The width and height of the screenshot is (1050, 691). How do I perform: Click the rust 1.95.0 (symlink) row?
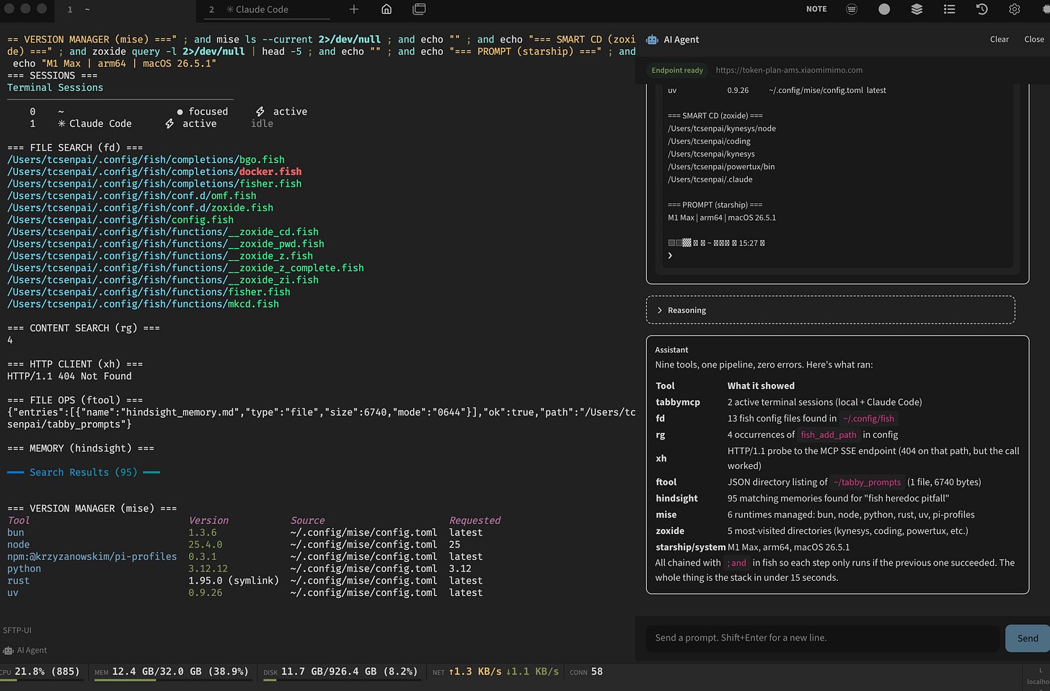tap(244, 581)
